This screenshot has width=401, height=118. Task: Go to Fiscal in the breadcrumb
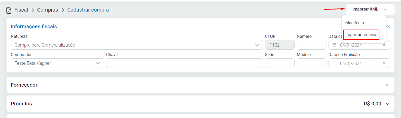(21, 10)
